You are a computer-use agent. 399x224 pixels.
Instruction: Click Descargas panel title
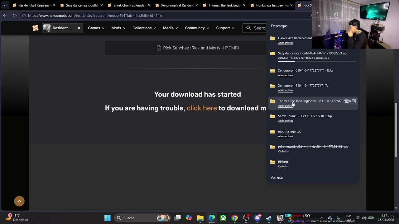click(279, 26)
